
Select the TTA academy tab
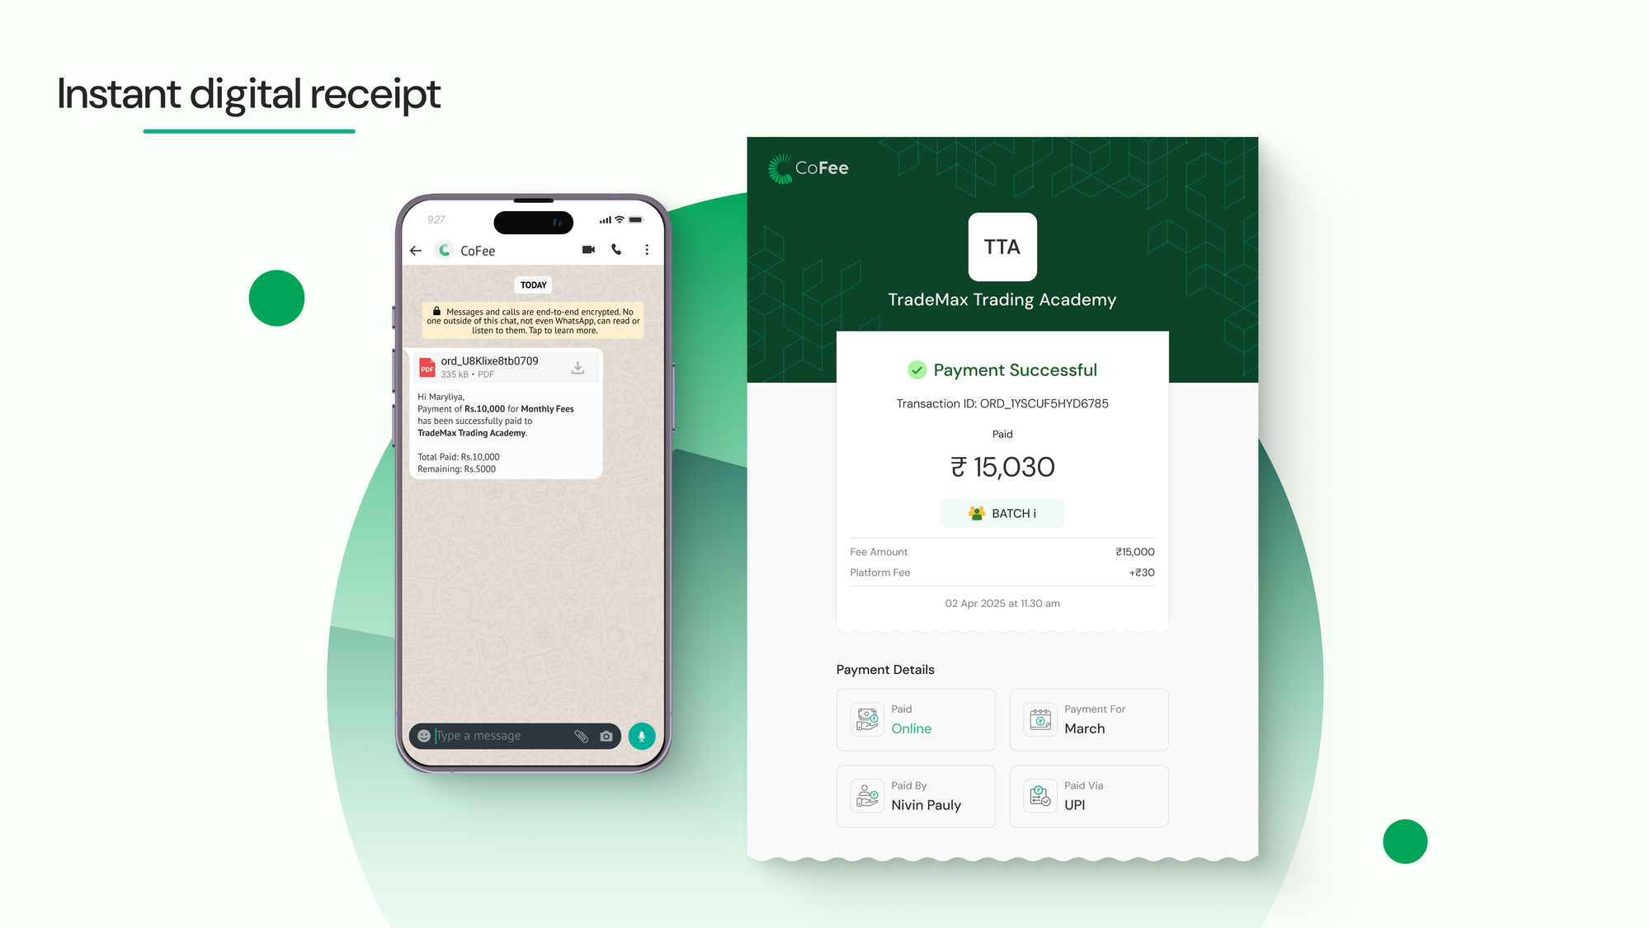tap(1002, 246)
